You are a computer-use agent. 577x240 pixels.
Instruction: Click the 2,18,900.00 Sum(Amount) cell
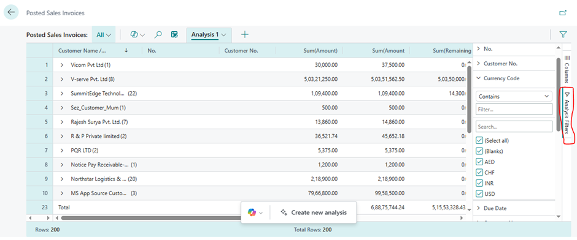coord(325,179)
